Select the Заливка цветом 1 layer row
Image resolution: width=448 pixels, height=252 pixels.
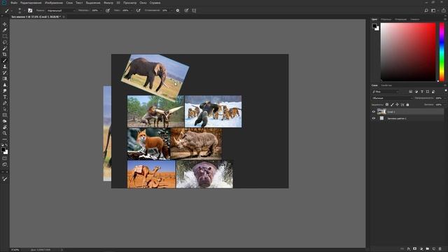click(x=407, y=118)
